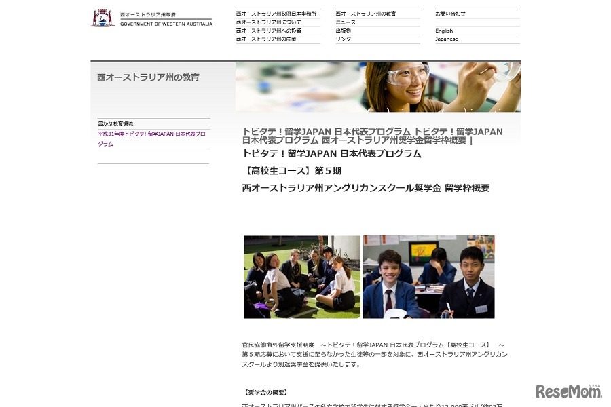Click the scientist banner image at page top
Screen dimensions: 611x407
pos(377,87)
